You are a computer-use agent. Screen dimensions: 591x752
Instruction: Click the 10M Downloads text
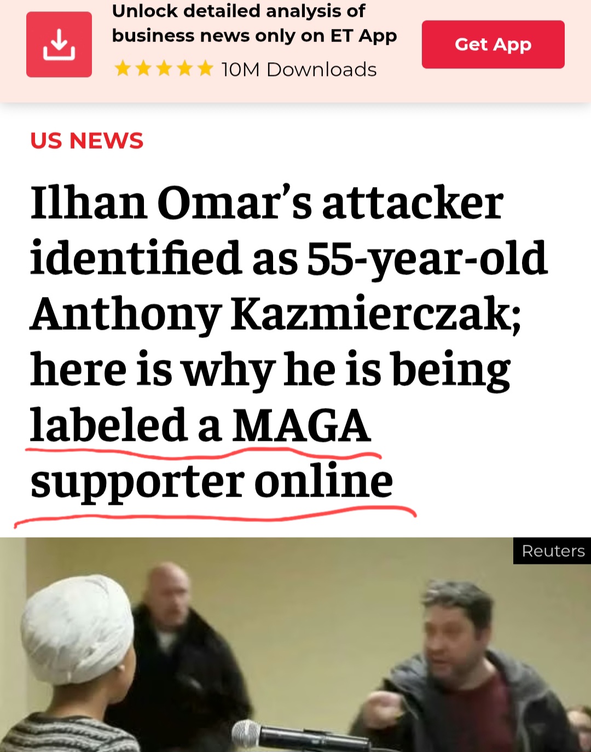[299, 69]
